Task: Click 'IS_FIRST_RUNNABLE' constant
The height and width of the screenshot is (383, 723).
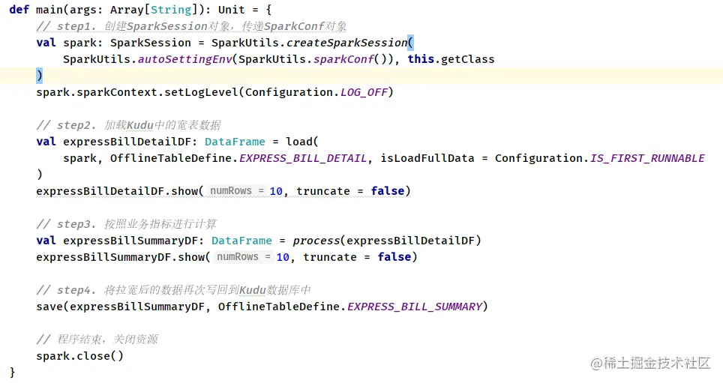Action: click(x=647, y=159)
